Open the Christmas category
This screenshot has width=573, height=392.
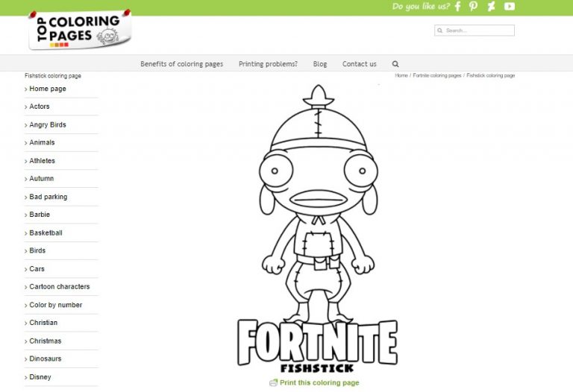tap(46, 341)
